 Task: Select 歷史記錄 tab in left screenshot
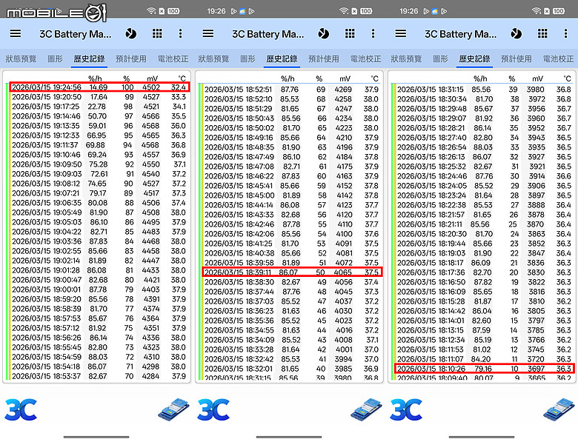coord(89,59)
